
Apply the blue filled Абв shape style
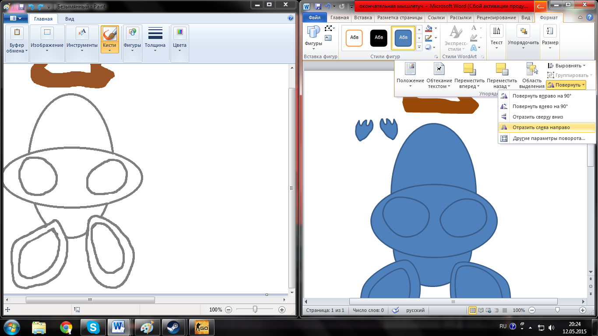[403, 38]
